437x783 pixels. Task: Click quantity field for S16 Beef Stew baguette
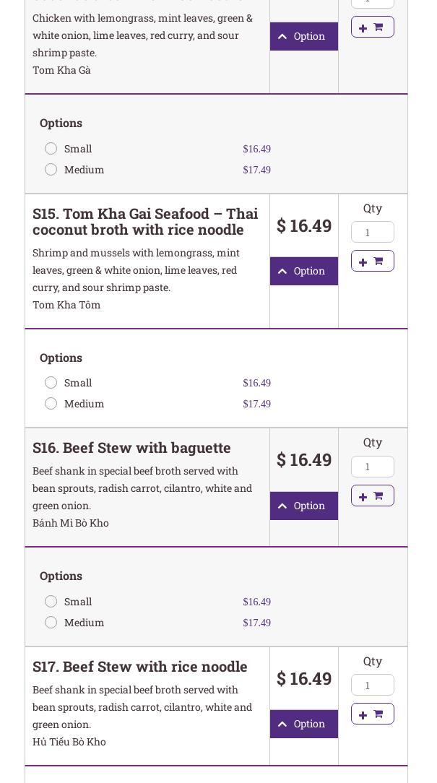click(x=372, y=467)
